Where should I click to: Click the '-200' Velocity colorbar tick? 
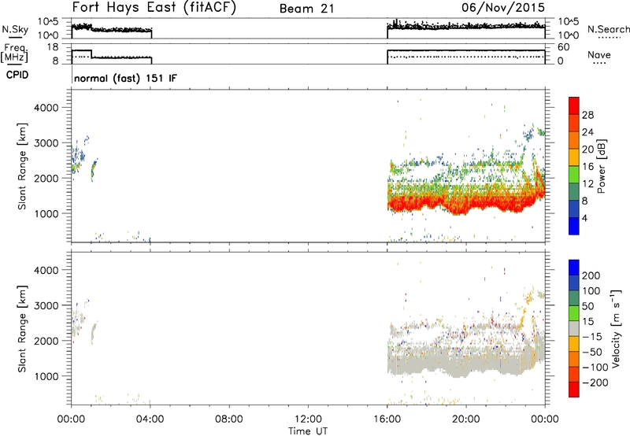point(595,382)
